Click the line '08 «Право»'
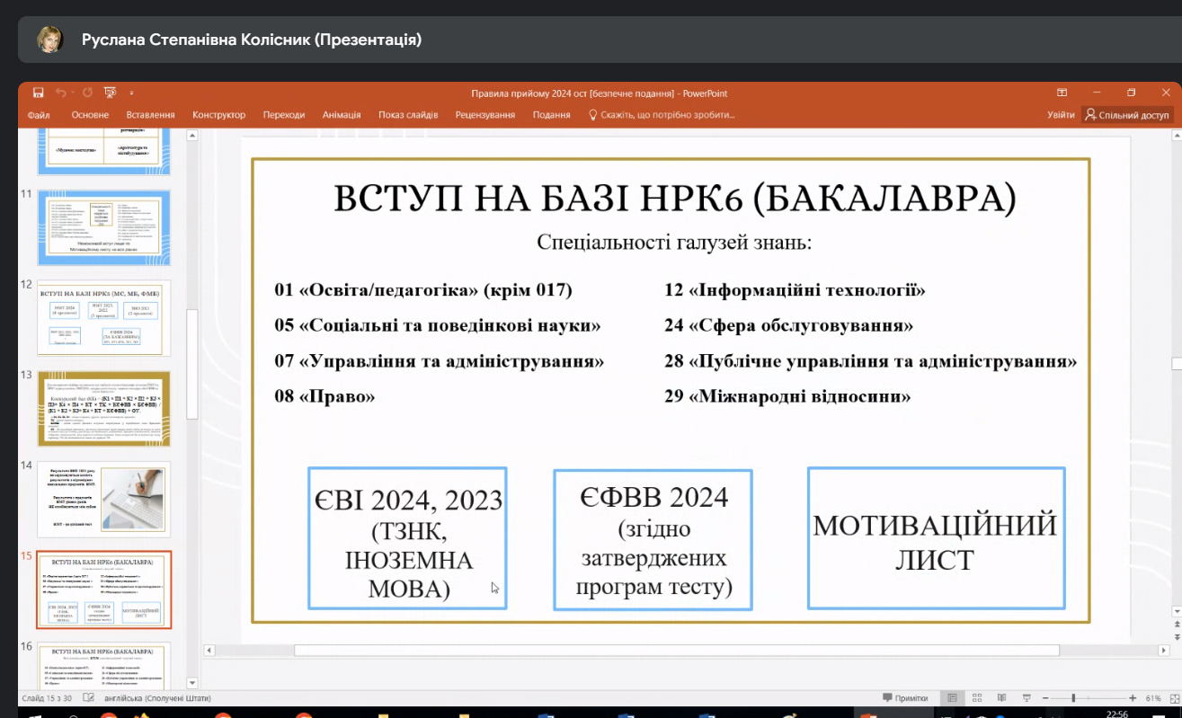 point(324,396)
